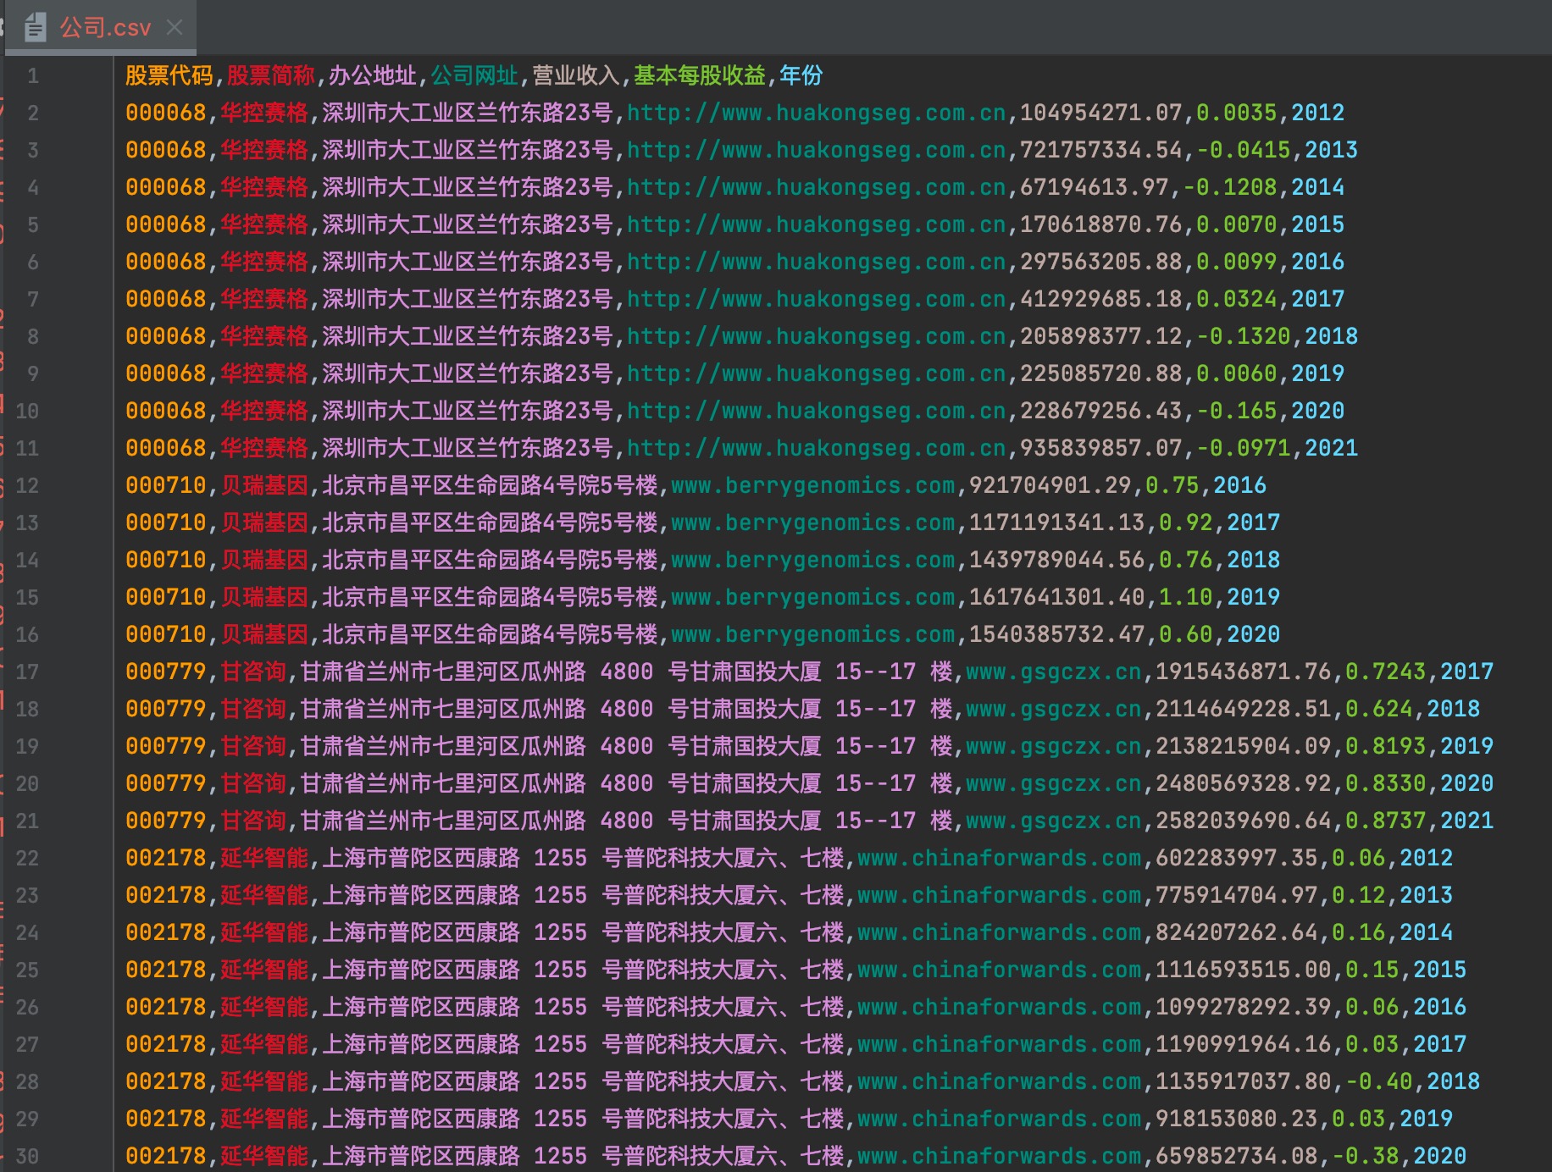This screenshot has height=1172, width=1552.
Task: Click chinaforwards URL on line 25
Action: click(x=1000, y=970)
